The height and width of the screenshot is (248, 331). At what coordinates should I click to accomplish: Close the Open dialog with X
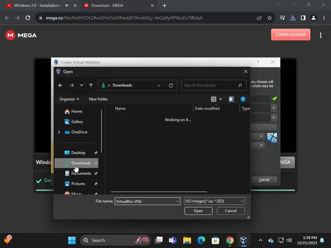pos(246,71)
